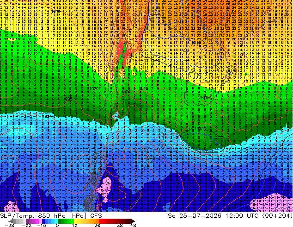
Task: Click the '1024' isobar pressure label
Action: (46, 116)
